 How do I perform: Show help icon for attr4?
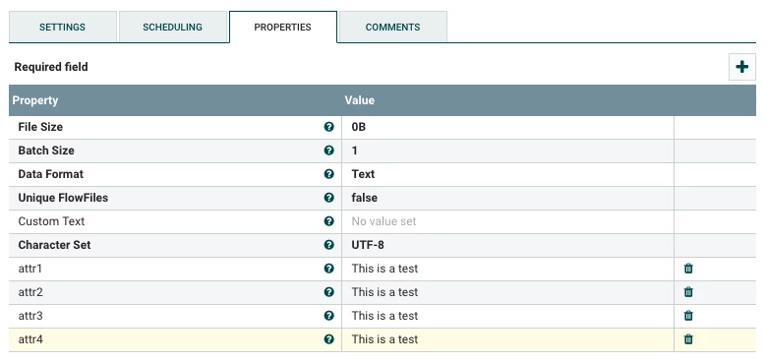pos(328,339)
